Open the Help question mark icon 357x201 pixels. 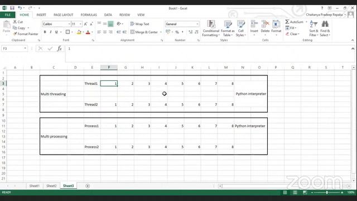(x=322, y=8)
